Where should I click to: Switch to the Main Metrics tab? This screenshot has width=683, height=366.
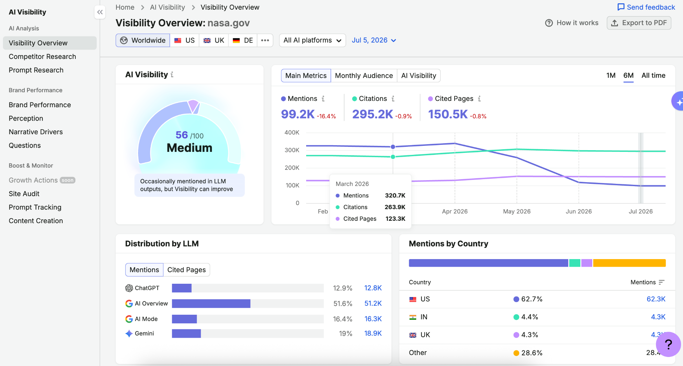tap(306, 76)
